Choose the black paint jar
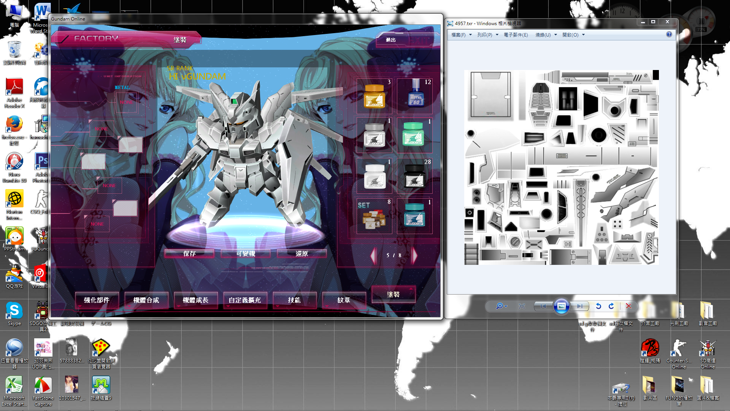 [x=414, y=176]
